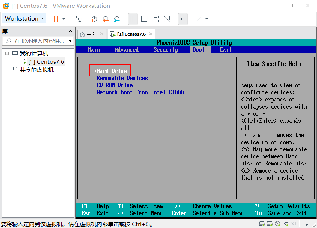
Task: Click the home icon on 主页 tab
Action: pos(82,34)
